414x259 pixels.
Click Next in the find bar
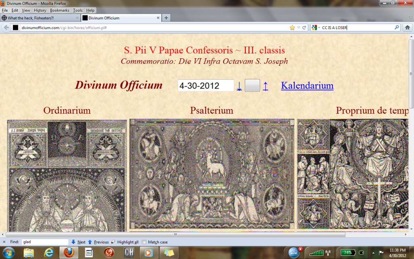[x=78, y=242]
